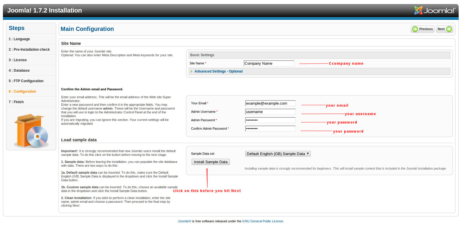
Task: Open the Sample Data set dropdown
Action: [x=278, y=154]
